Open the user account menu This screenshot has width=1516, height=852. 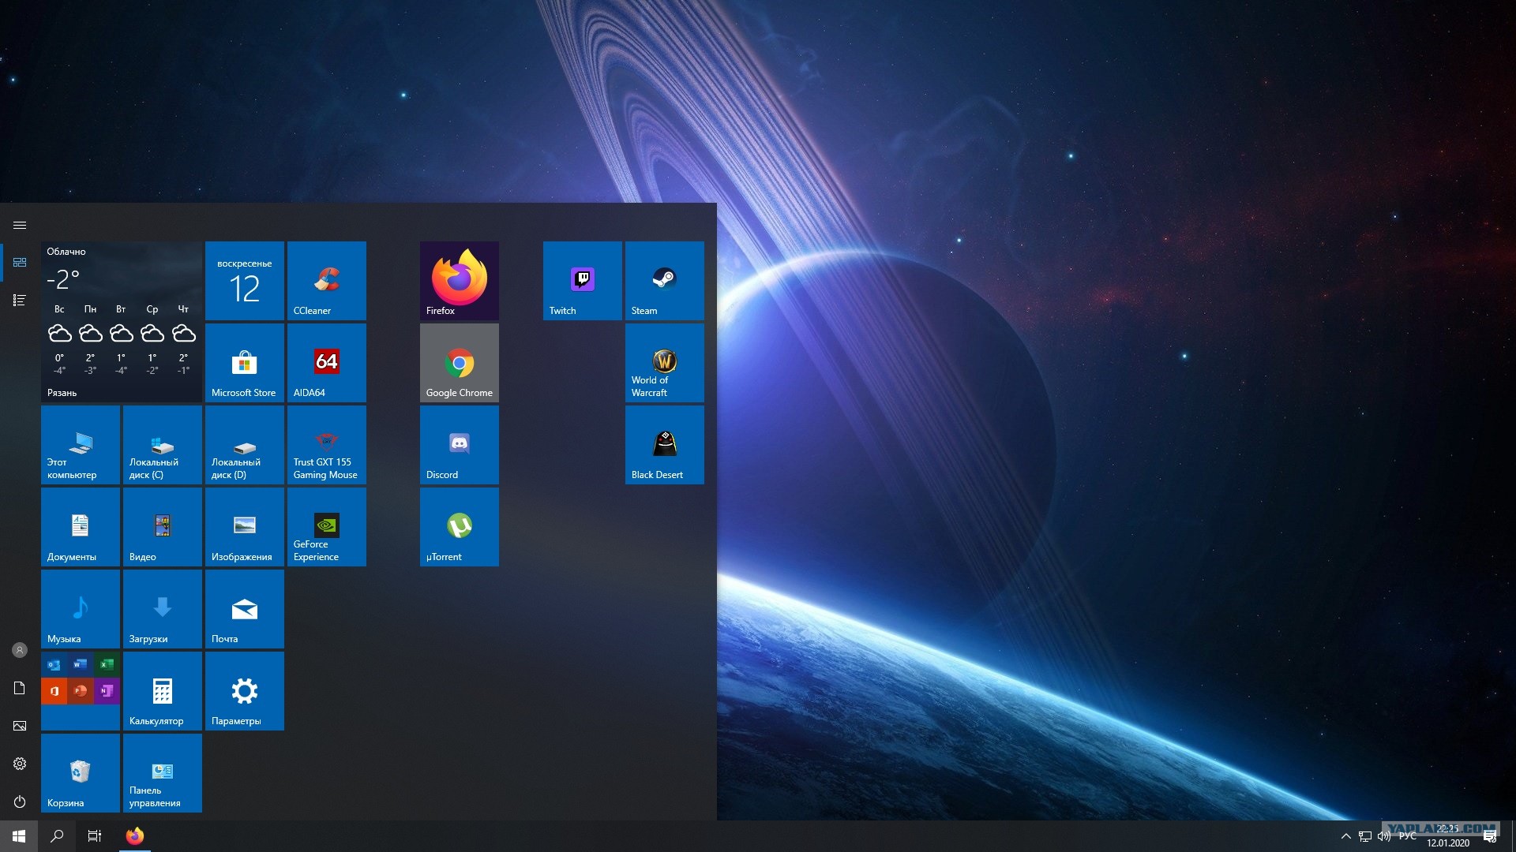click(x=20, y=650)
